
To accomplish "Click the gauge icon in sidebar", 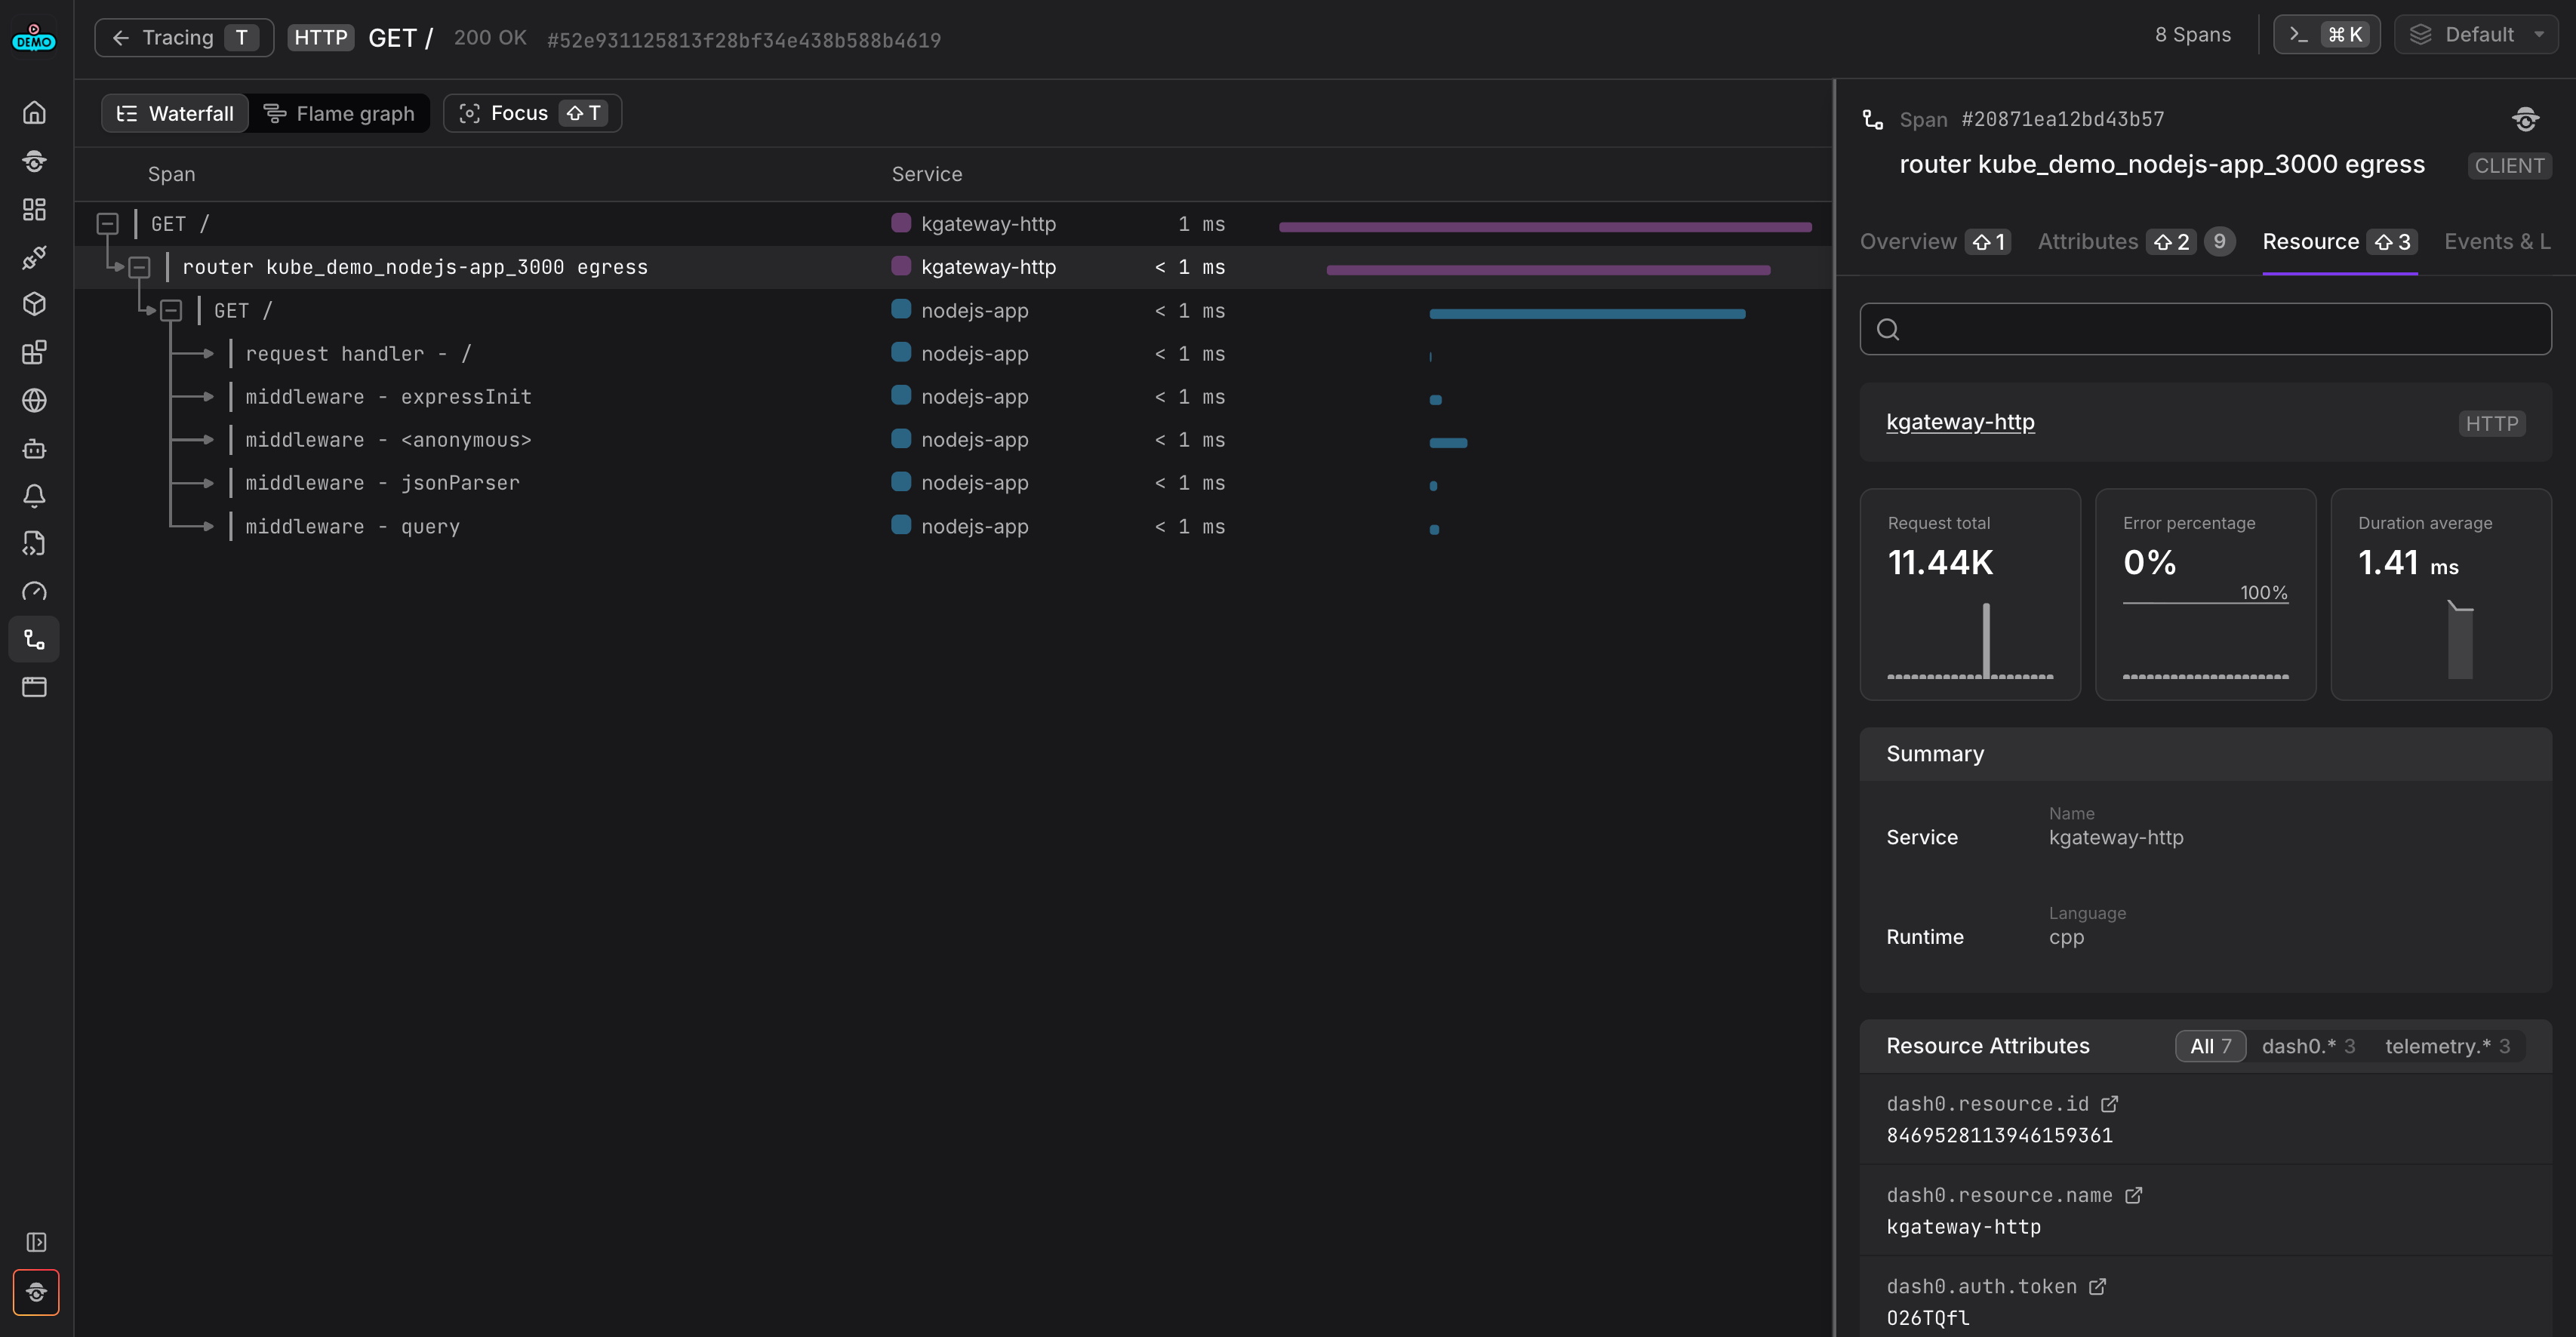I will [x=34, y=592].
